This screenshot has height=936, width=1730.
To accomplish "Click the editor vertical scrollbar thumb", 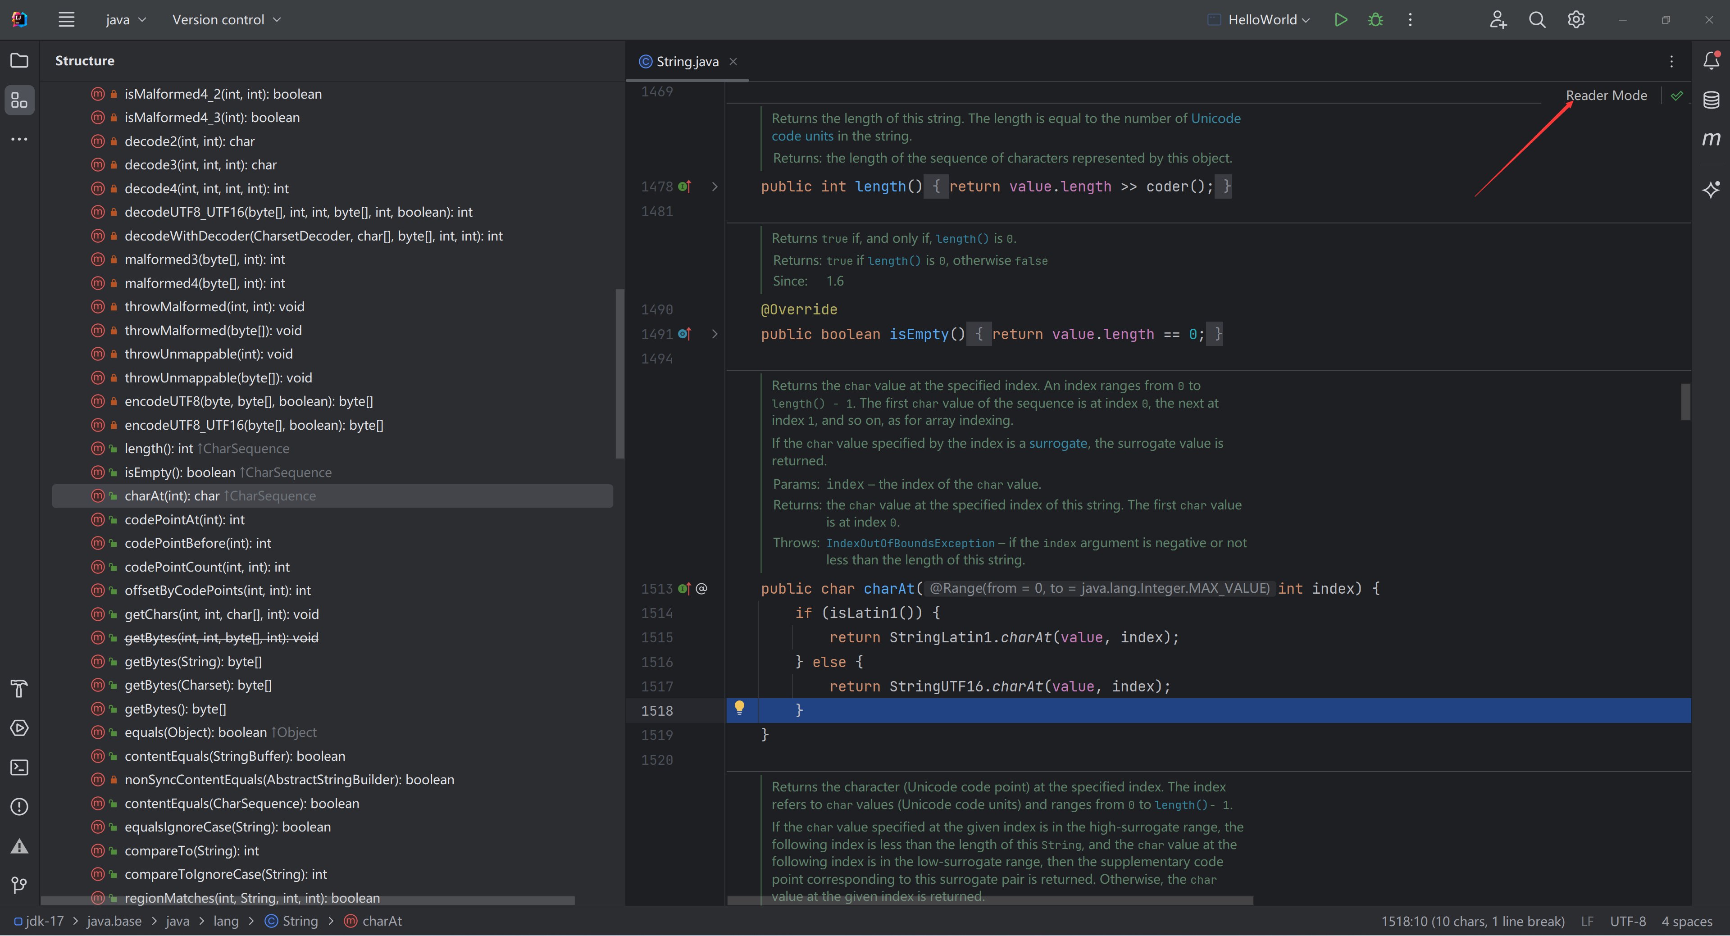I will [1686, 401].
